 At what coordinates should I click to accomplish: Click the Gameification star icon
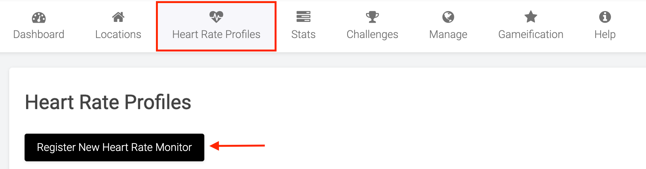coord(531,17)
